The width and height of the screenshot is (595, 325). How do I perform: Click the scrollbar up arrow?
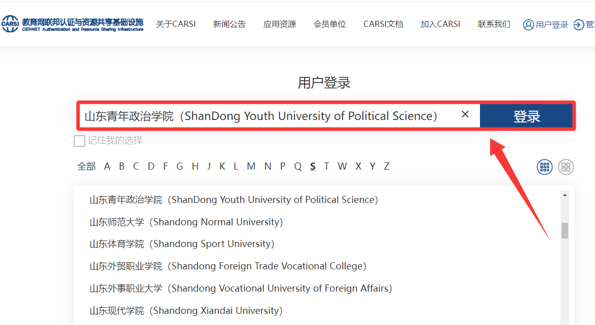(x=565, y=195)
